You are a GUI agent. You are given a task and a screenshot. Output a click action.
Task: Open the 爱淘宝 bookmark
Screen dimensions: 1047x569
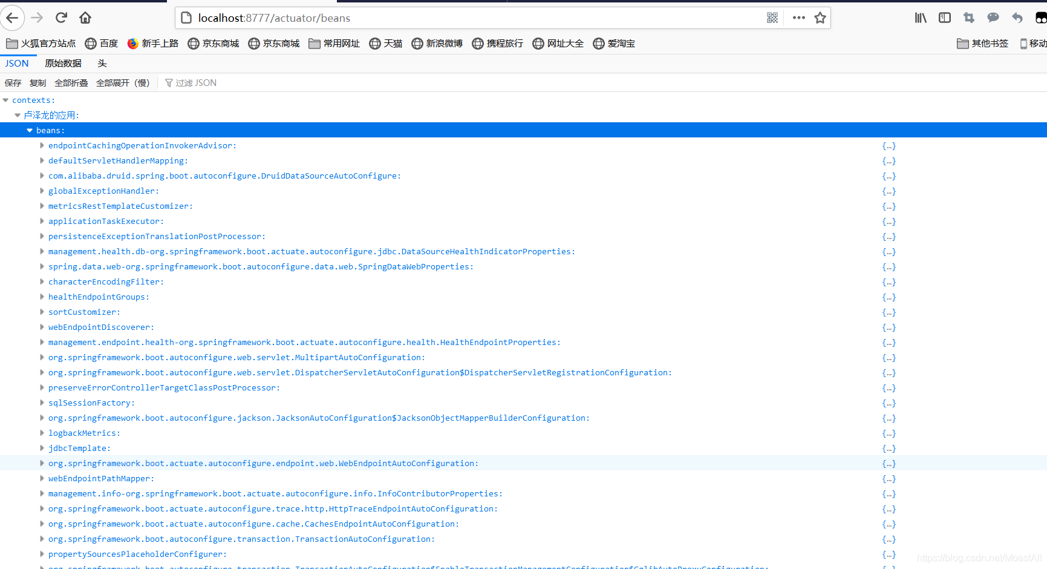pos(614,43)
